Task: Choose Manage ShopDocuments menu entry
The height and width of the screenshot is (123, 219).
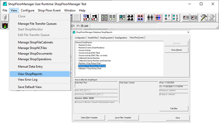Action: (x=40, y=54)
